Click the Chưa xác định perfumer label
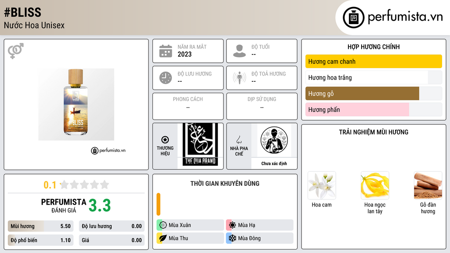Viewport: 450px width, 253px height. pyautogui.click(x=274, y=163)
